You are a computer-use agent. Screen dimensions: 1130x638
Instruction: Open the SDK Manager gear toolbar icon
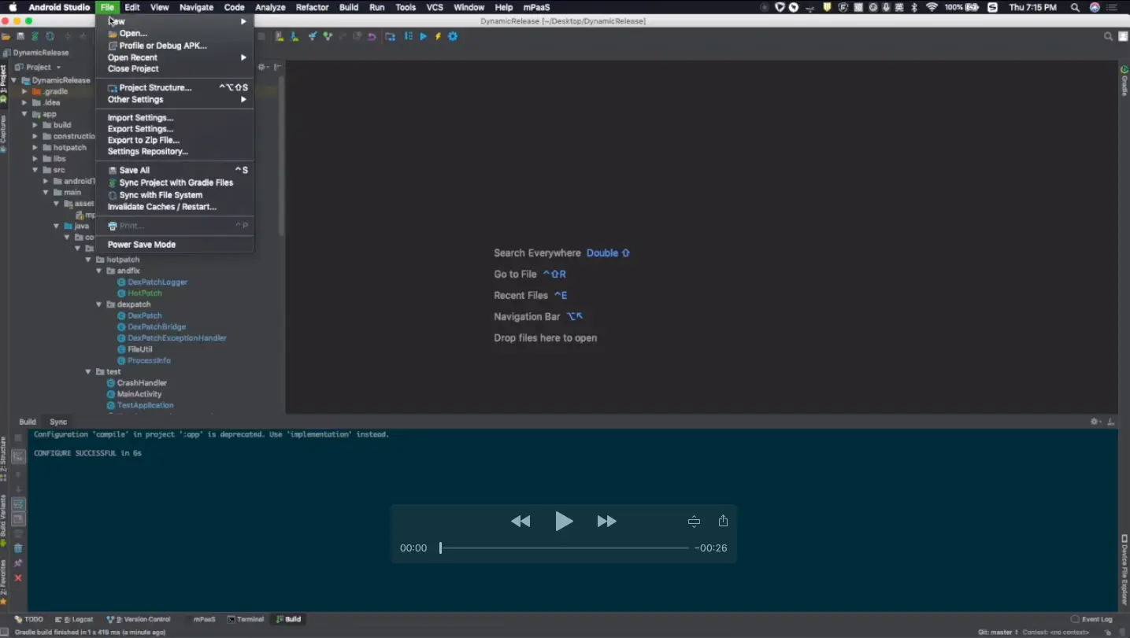pyautogui.click(x=453, y=35)
